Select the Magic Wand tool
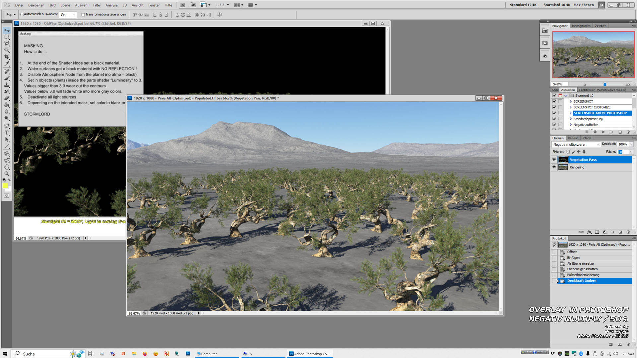Image resolution: width=637 pixels, height=358 pixels. click(x=7, y=50)
